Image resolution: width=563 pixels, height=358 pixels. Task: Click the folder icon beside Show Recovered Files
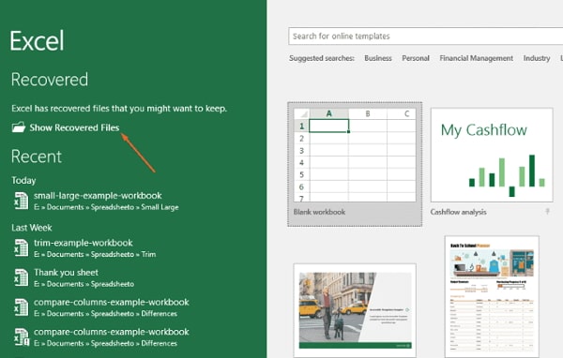(19, 127)
